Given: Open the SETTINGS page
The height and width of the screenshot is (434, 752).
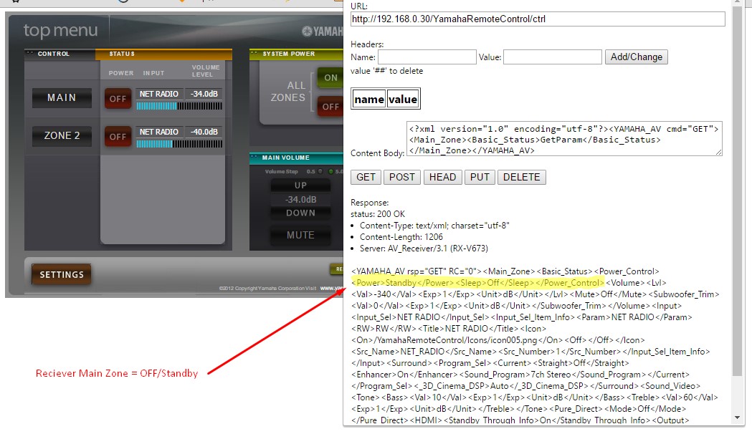Looking at the screenshot, I should (62, 274).
